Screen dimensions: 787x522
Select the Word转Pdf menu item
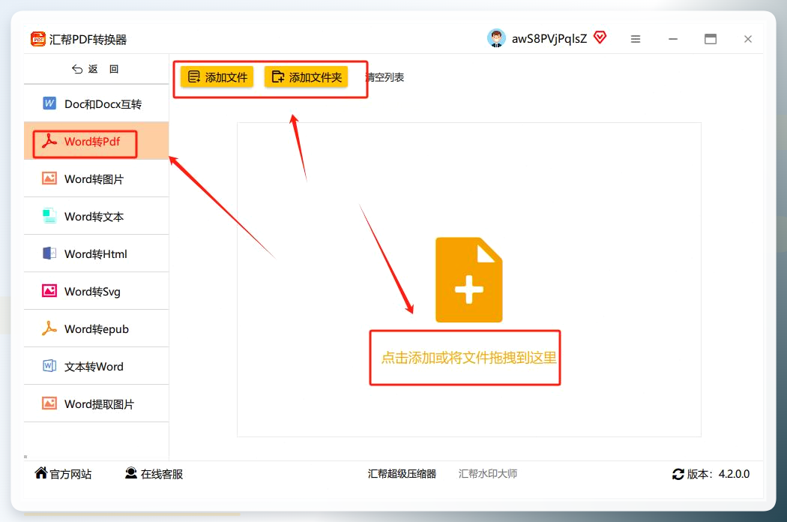[97, 141]
